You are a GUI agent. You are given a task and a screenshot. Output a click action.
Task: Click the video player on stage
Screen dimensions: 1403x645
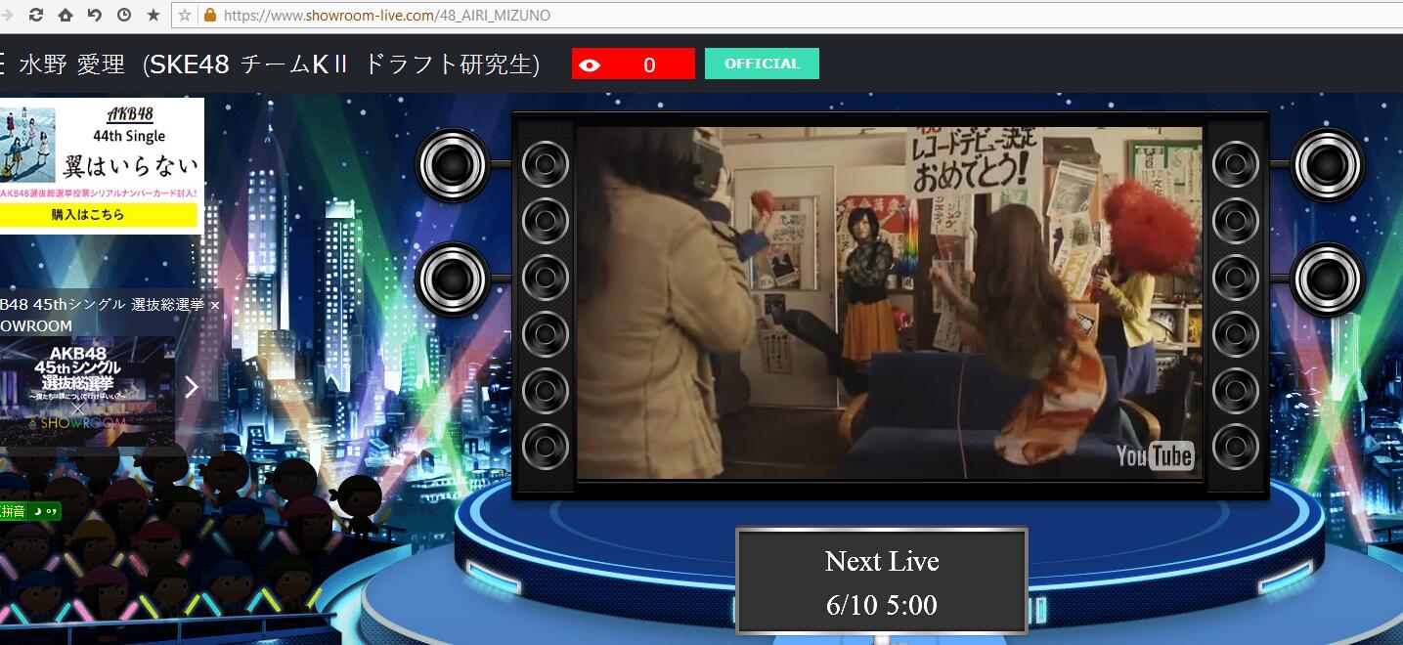tap(889, 303)
